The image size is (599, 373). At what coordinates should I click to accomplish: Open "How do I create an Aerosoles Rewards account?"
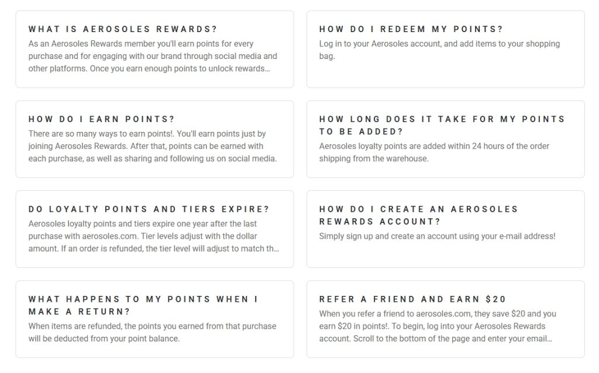click(418, 215)
